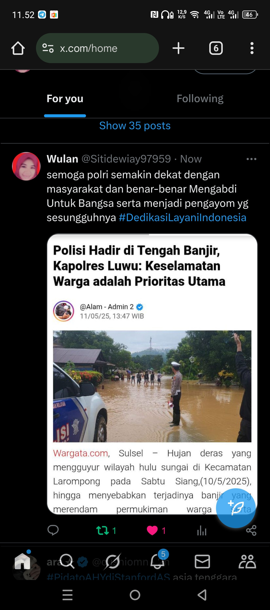Viewport: 270px width, 610px height.
Task: Unlike the post via pink heart
Action: pyautogui.click(x=152, y=530)
